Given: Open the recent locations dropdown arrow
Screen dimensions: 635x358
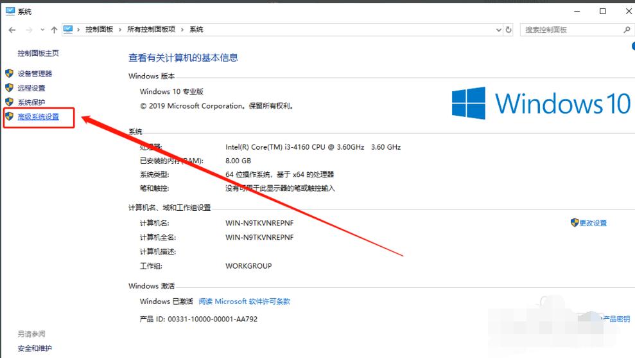Looking at the screenshot, I should click(42, 30).
